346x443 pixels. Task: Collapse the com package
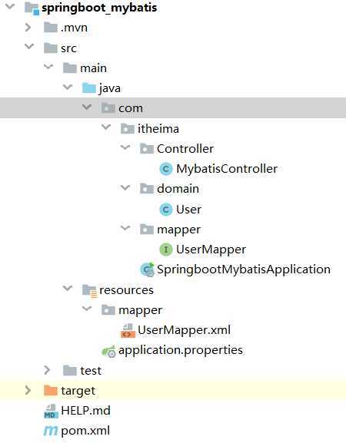87,107
